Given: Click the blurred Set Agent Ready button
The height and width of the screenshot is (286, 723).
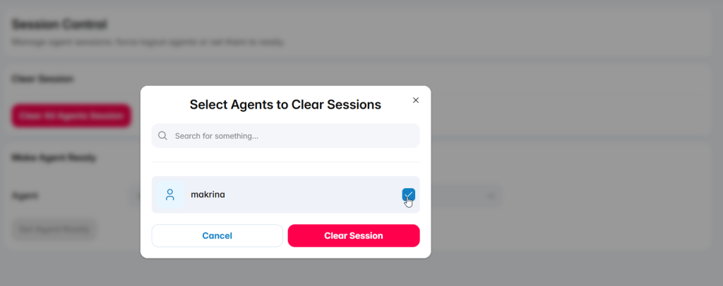Looking at the screenshot, I should [54, 228].
